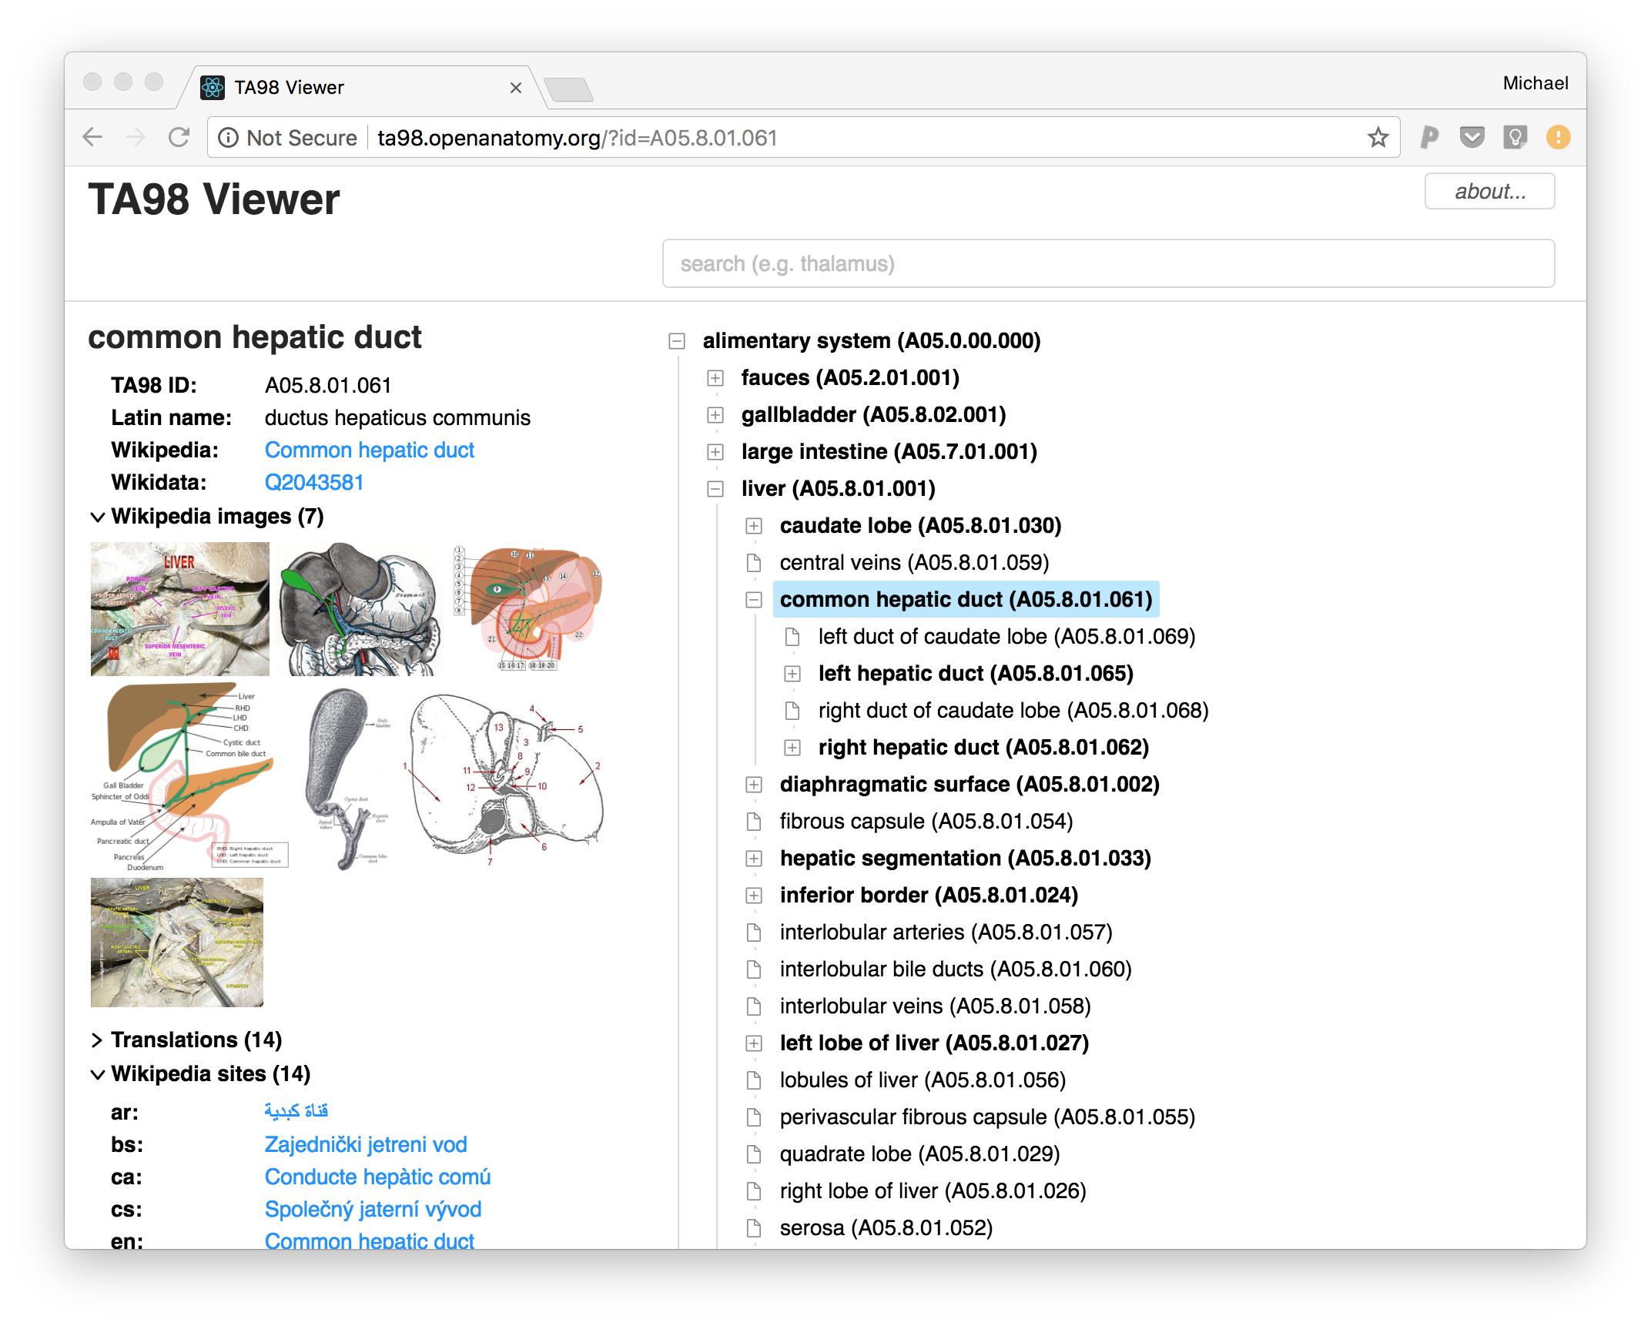Click the orange alert extension icon
The height and width of the screenshot is (1326, 1651).
coord(1558,138)
